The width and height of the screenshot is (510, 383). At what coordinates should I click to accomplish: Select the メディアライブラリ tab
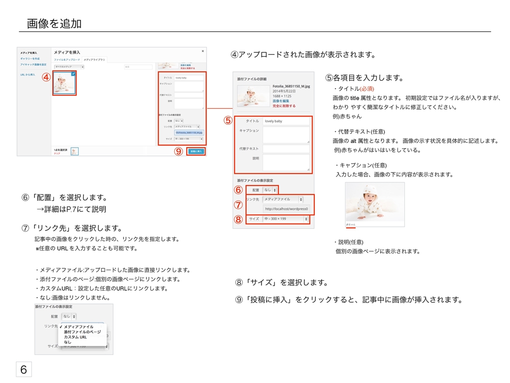[x=94, y=59]
